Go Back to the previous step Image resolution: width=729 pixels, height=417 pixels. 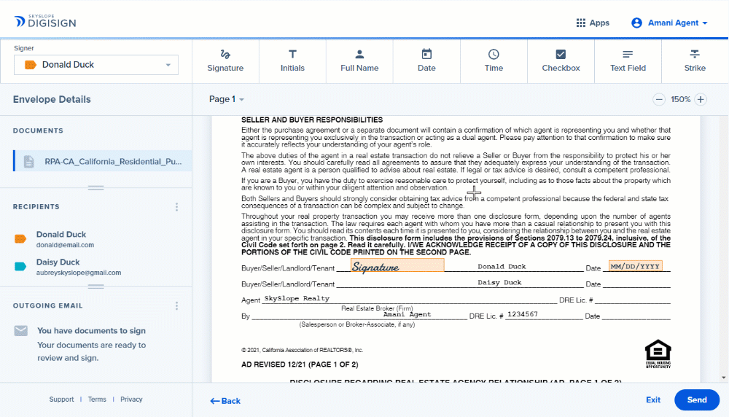(x=225, y=401)
